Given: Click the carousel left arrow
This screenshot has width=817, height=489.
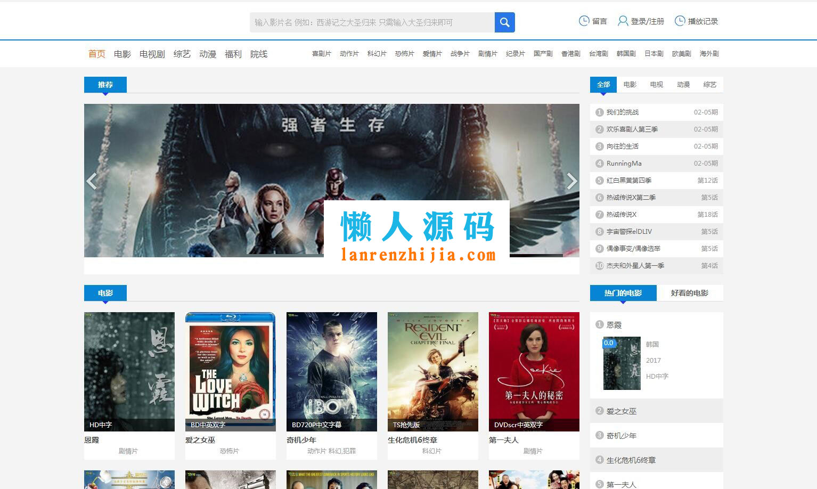Looking at the screenshot, I should [x=92, y=181].
